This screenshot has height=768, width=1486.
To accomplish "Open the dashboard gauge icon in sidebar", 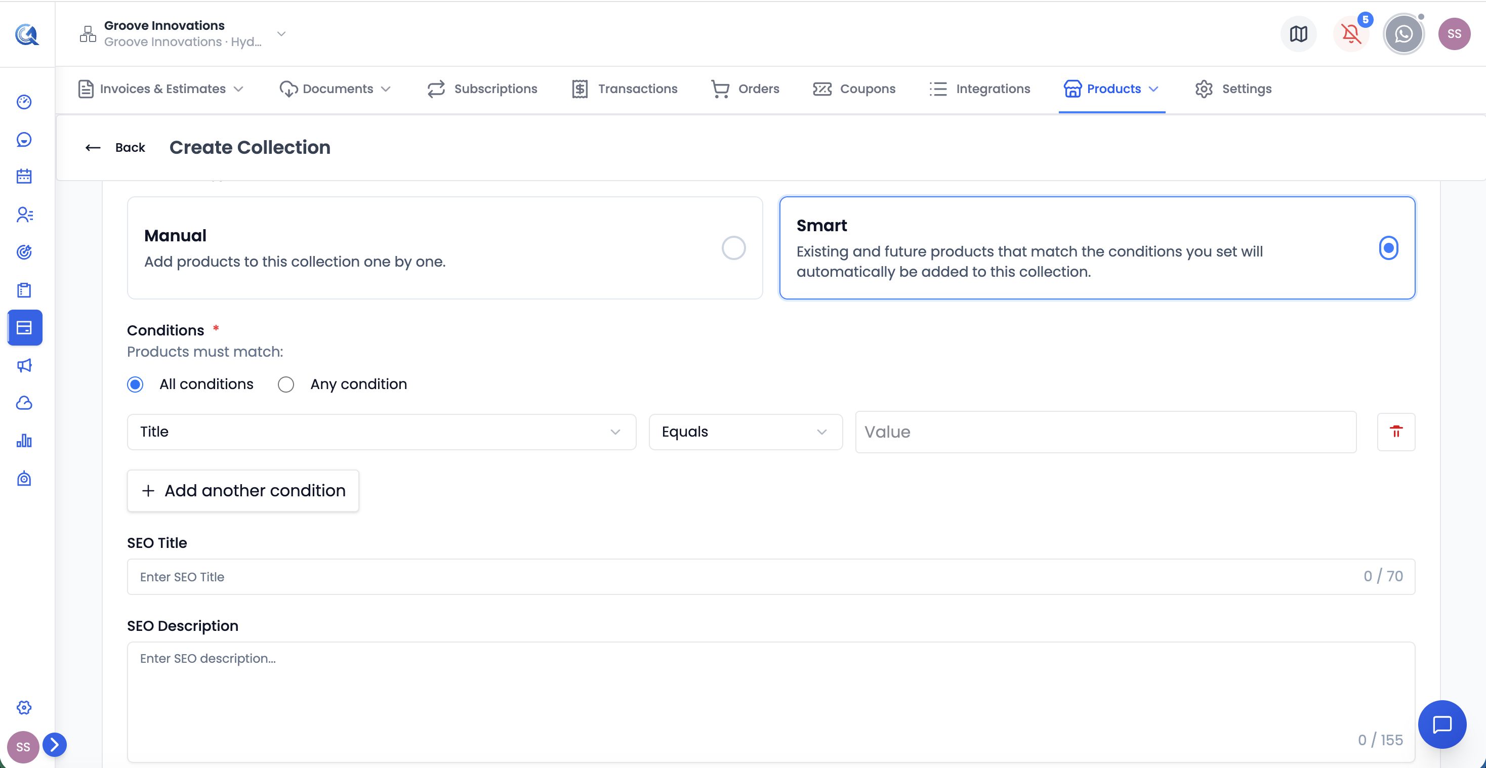I will (24, 102).
